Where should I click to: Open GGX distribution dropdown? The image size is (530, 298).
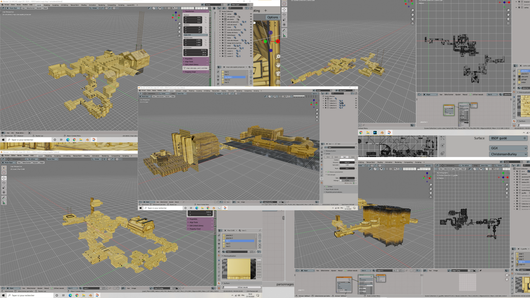tap(508, 148)
